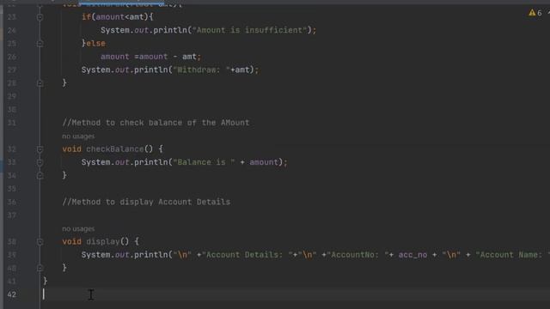550x309 pixels.
Task: Open the warnings indicator showing 6 problems
Action: pos(535,13)
